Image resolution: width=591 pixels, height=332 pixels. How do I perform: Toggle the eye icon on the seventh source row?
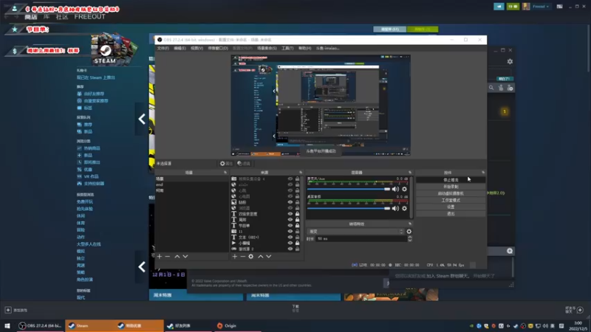coord(290,214)
